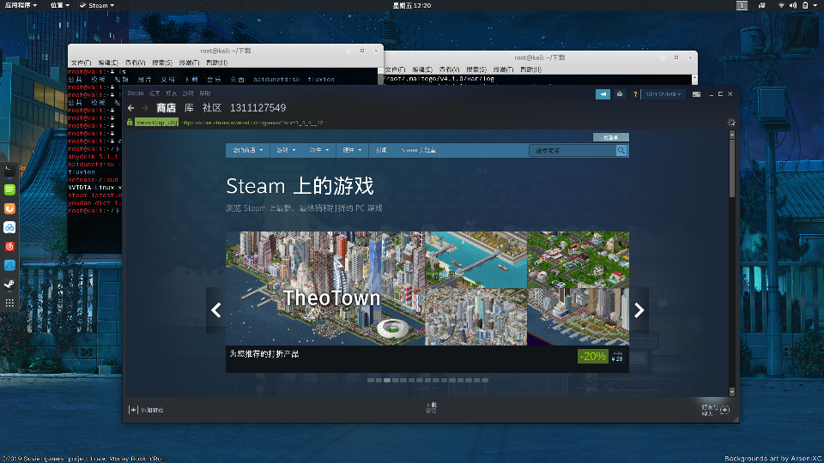Image resolution: width=824 pixels, height=463 pixels.
Task: Click the add game plus icon
Action: 133,410
